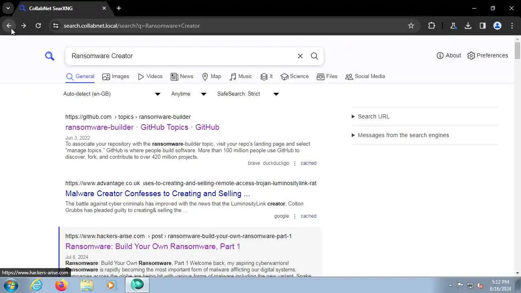Open Windows Explorer folder from taskbar
Viewport: 521px width, 293px height.
pos(87,285)
